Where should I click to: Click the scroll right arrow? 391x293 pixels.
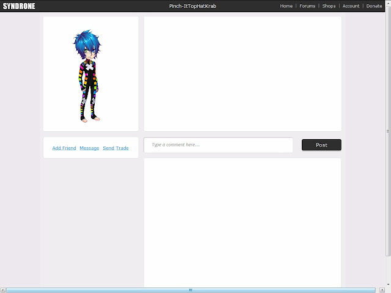(382, 291)
